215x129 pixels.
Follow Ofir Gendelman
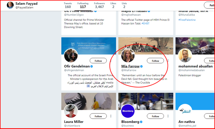click(x=98, y=61)
